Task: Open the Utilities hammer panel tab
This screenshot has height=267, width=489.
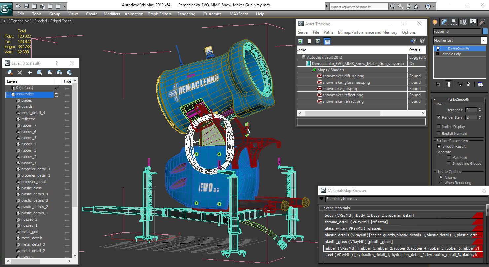Action: tap(483, 22)
